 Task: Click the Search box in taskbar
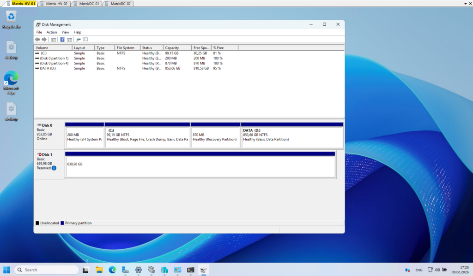47,270
